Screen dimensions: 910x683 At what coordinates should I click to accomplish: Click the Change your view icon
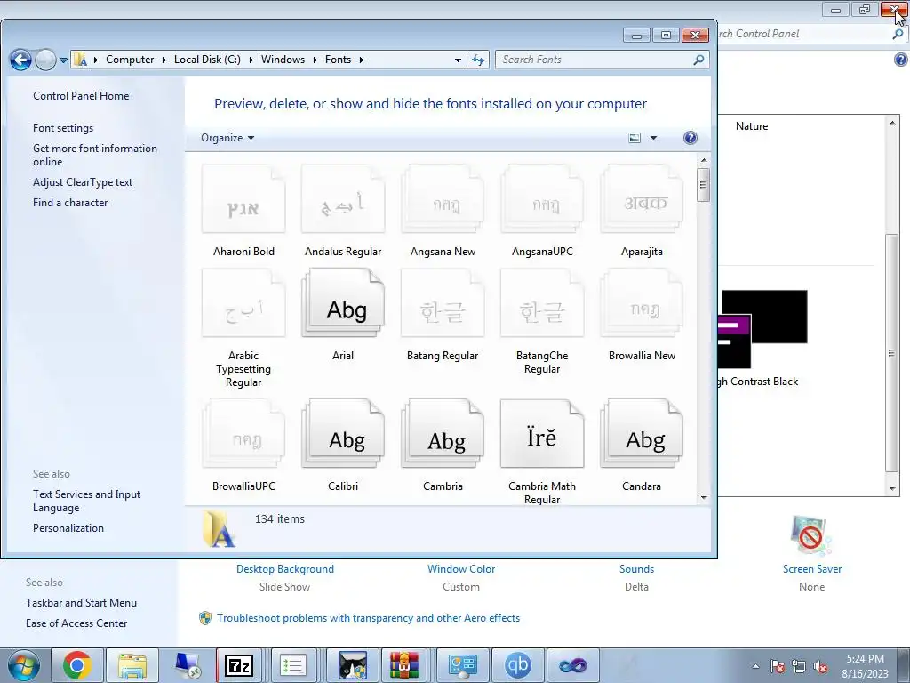point(635,138)
